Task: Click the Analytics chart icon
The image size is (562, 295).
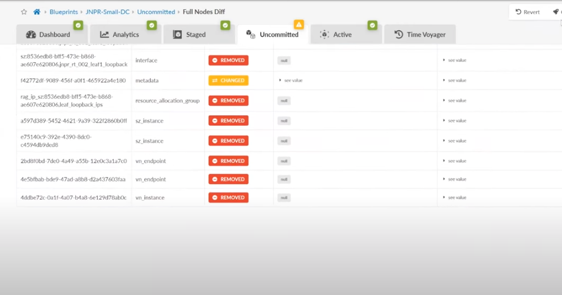Action: pyautogui.click(x=104, y=34)
